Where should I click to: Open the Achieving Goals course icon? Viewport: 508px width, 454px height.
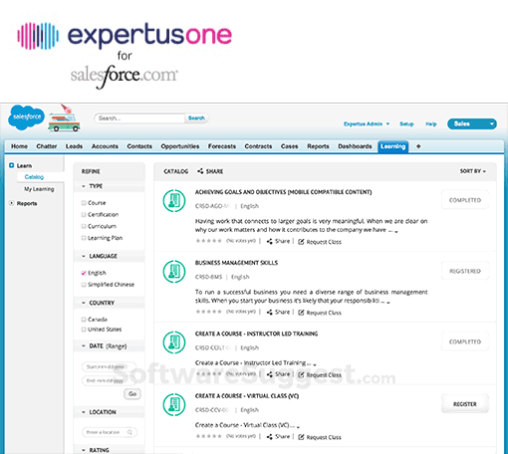174,200
